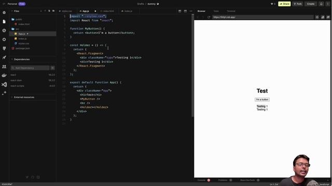Open the Docker whale icon in the sidebar

click(x=4, y=75)
